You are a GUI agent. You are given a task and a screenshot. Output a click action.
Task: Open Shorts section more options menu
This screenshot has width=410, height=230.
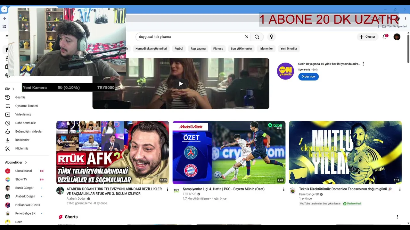tap(397, 217)
